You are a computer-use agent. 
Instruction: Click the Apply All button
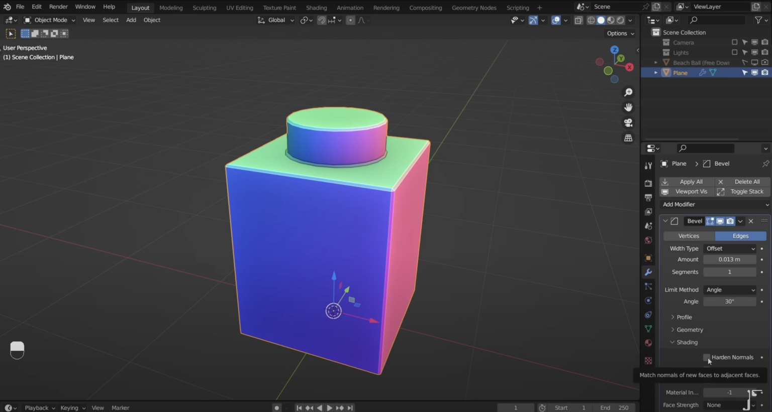click(x=692, y=181)
